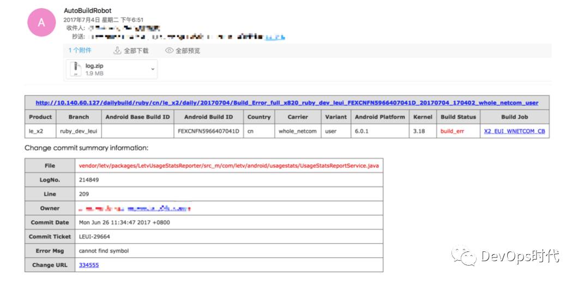
Task: Click the Android Base Build ID header
Action: point(137,117)
